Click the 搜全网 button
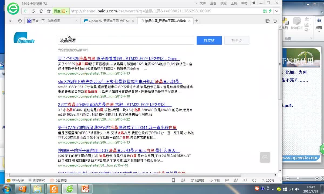Image resolution: width=324 pixels, height=194 pixels. pyautogui.click(x=237, y=40)
